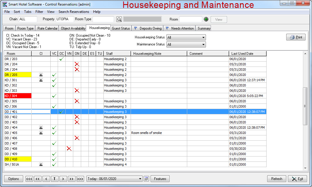This screenshot has width=312, height=187.
Task: Toggle red Occupied Not Clean X for KD / 303
Action: pyautogui.click(x=77, y=91)
